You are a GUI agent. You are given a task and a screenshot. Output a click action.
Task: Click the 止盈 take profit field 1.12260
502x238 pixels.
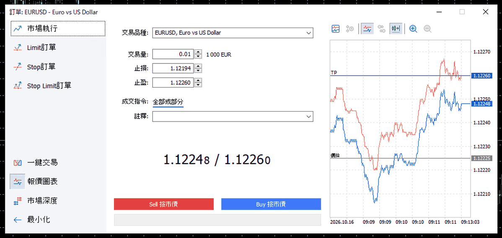[x=173, y=83]
